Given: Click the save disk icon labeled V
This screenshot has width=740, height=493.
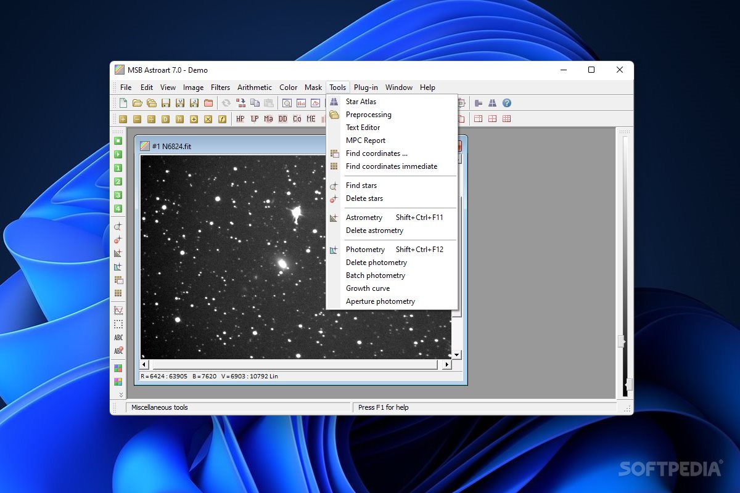Looking at the screenshot, I should pyautogui.click(x=180, y=103).
